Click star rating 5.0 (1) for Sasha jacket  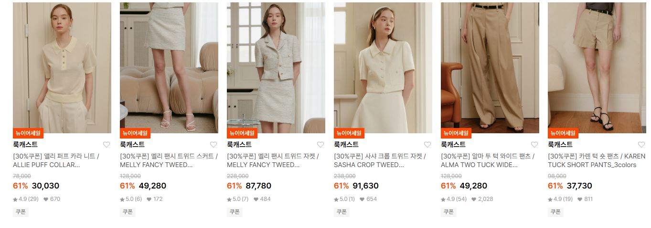point(344,199)
